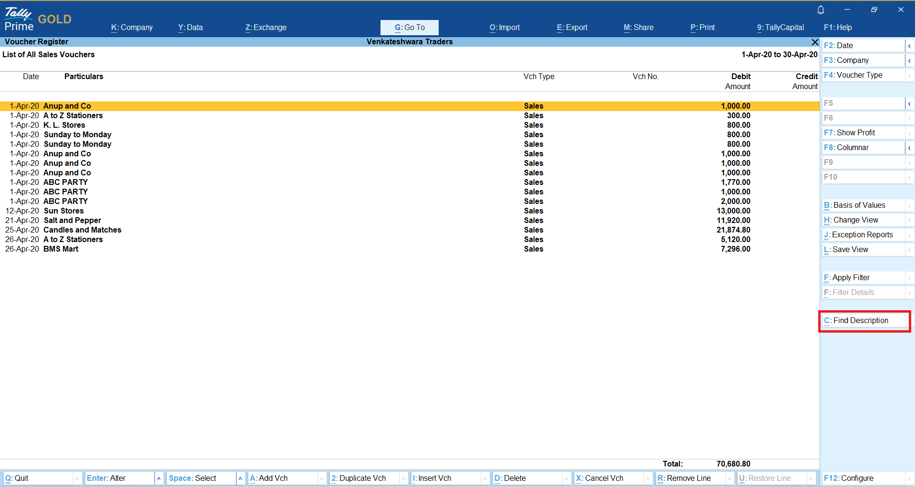The height and width of the screenshot is (487, 915).
Task: Expand the arrow beside F8: Columnar
Action: coord(909,148)
